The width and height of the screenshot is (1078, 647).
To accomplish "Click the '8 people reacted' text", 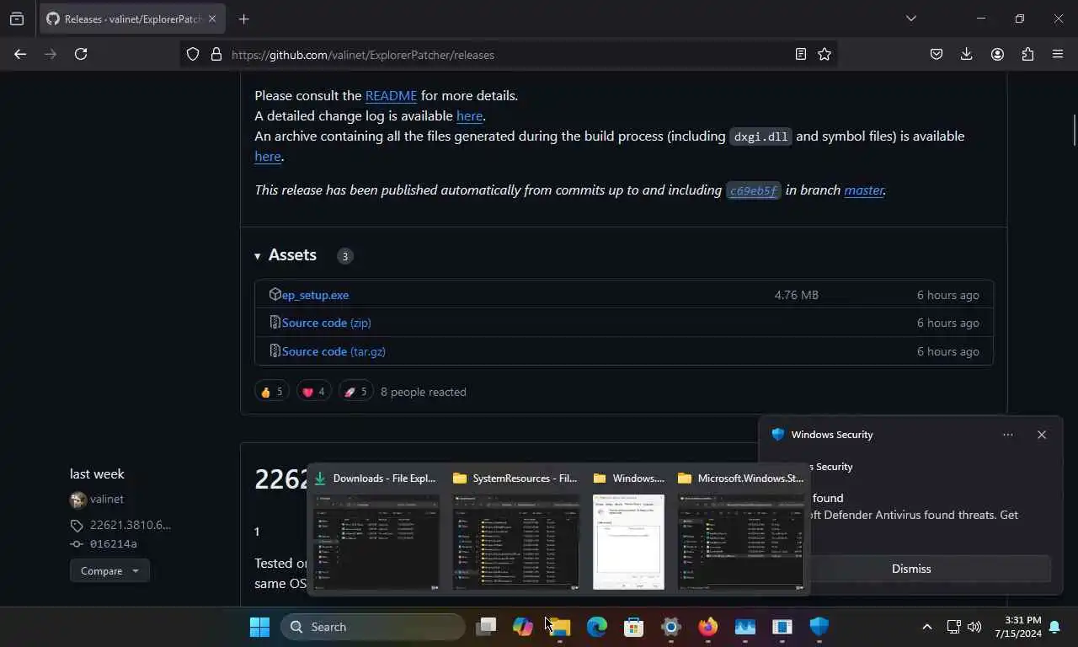I will 423,392.
